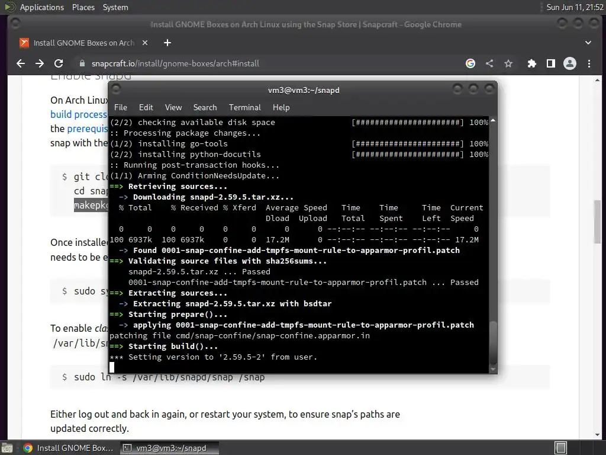Click the workspace switcher in bottom panel
606x455 pixels.
561,448
